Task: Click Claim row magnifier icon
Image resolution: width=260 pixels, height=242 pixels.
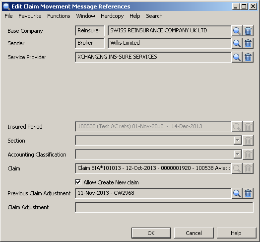Action: (x=237, y=168)
